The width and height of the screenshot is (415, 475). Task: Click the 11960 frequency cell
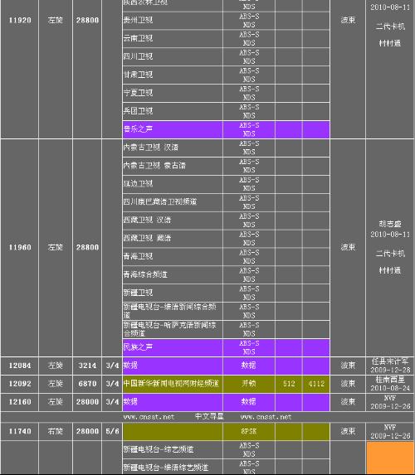20,248
